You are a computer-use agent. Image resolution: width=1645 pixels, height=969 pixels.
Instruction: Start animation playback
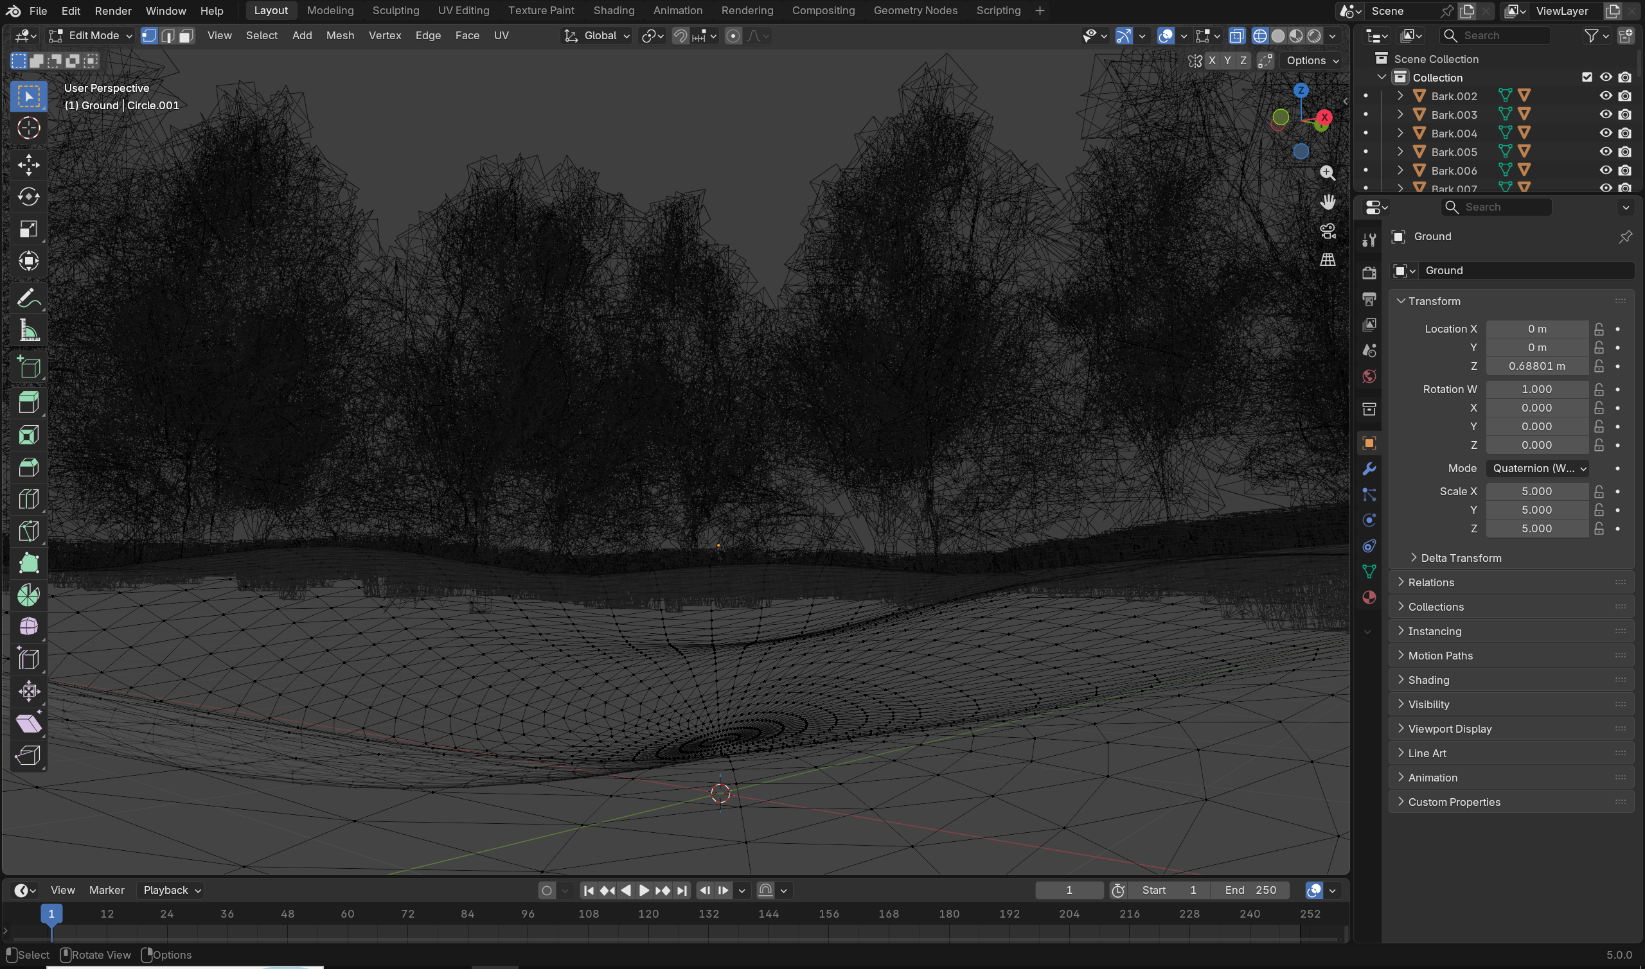644,890
